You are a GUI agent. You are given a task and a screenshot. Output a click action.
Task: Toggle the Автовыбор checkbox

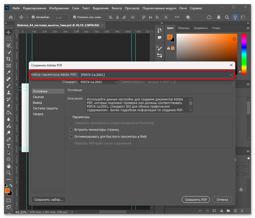click(x=33, y=17)
